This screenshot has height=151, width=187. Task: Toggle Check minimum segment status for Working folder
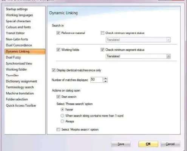click(102, 50)
